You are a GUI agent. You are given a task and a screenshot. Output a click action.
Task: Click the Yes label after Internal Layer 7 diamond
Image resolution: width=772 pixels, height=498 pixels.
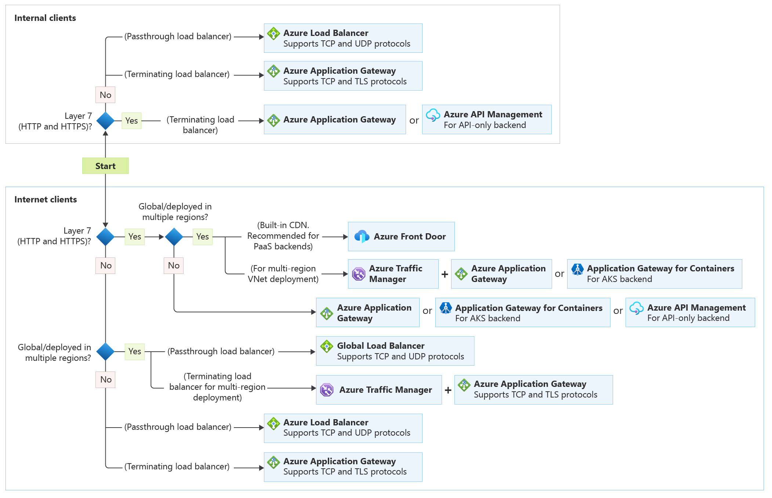click(x=131, y=121)
